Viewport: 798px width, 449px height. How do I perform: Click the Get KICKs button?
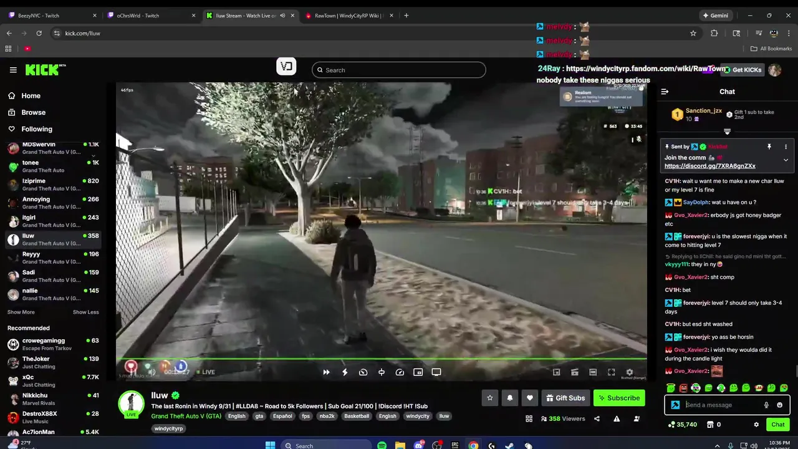(x=742, y=70)
